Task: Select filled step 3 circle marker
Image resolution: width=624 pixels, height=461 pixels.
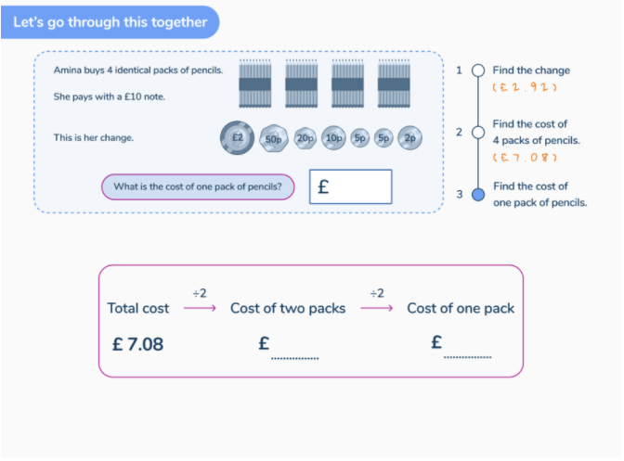Action: [478, 195]
